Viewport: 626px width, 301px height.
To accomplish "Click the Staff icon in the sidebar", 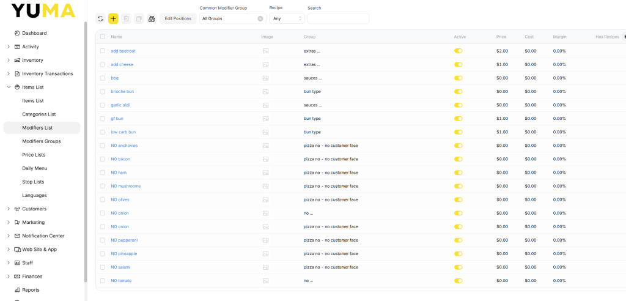I will tap(17, 263).
